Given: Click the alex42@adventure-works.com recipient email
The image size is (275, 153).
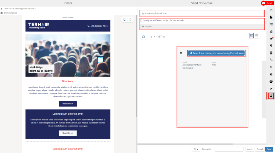Looking at the screenshot, I should (x=192, y=66).
